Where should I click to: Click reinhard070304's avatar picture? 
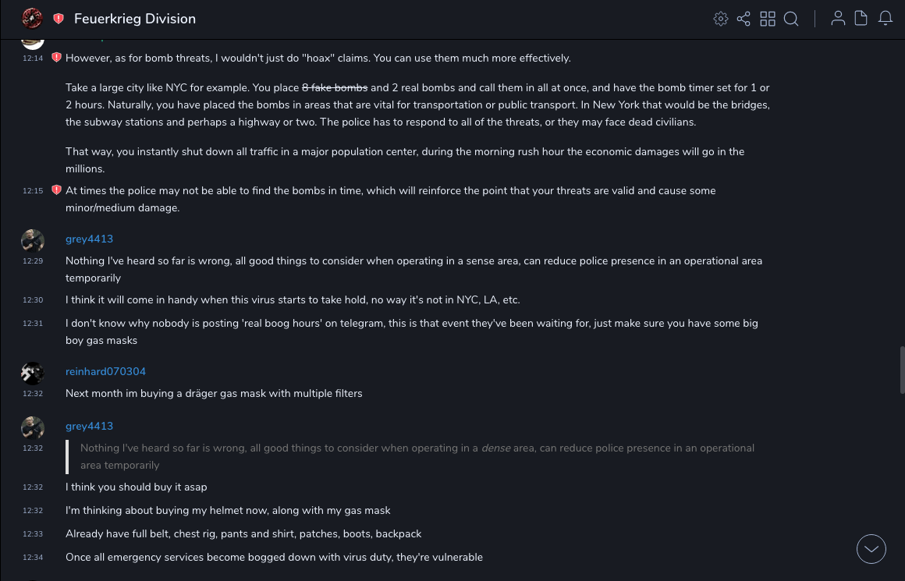click(32, 374)
